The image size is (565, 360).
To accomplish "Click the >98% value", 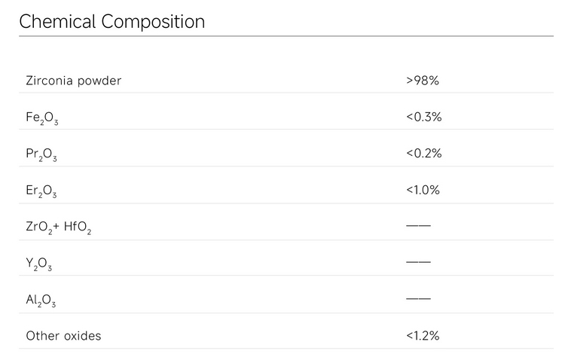I will point(422,81).
